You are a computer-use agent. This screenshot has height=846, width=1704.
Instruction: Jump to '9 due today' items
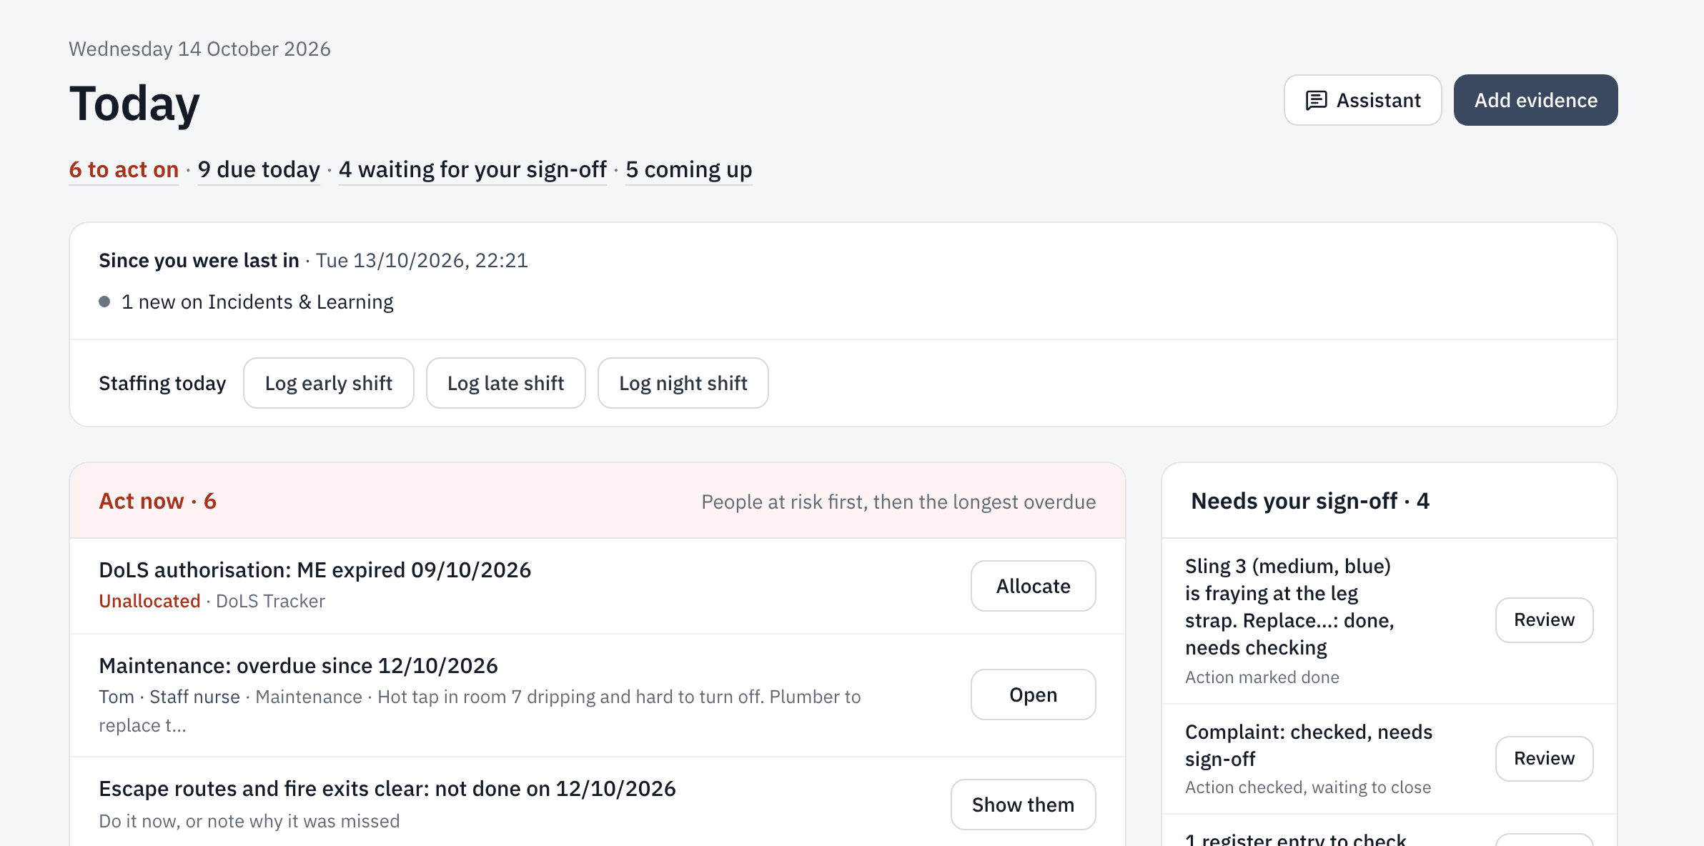259,169
